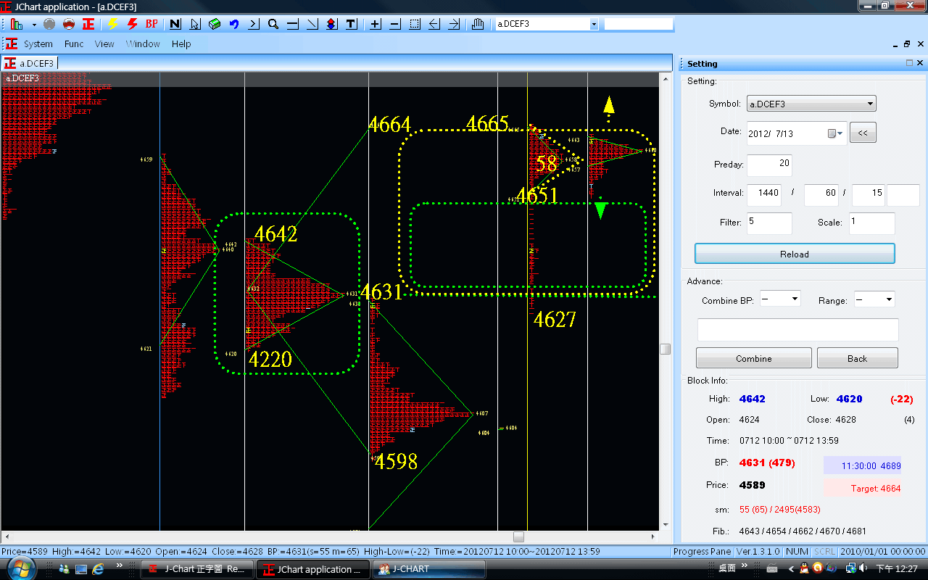Open Internet Explorer from quick launch

click(x=98, y=569)
